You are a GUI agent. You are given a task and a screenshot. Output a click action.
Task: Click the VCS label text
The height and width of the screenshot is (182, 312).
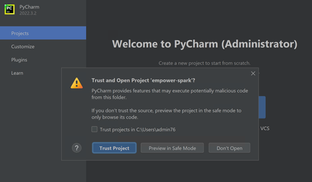[265, 129]
